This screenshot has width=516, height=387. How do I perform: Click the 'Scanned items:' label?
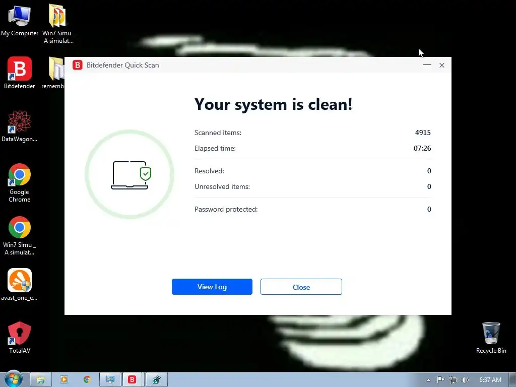(x=218, y=133)
